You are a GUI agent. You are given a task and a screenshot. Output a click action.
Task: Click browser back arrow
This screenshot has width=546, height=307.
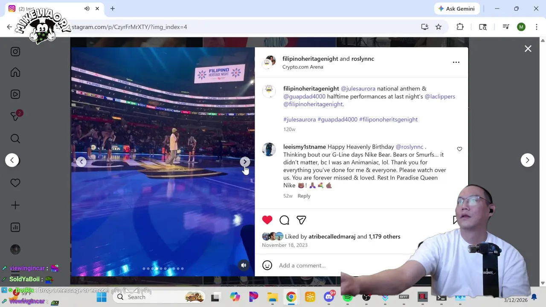(x=9, y=27)
